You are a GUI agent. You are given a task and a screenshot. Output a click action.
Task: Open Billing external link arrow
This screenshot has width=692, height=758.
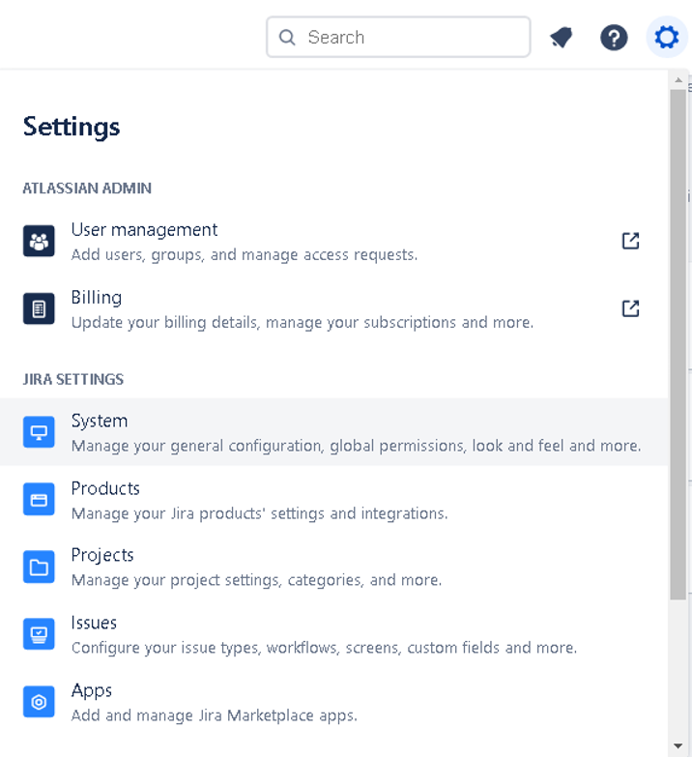[x=630, y=308]
